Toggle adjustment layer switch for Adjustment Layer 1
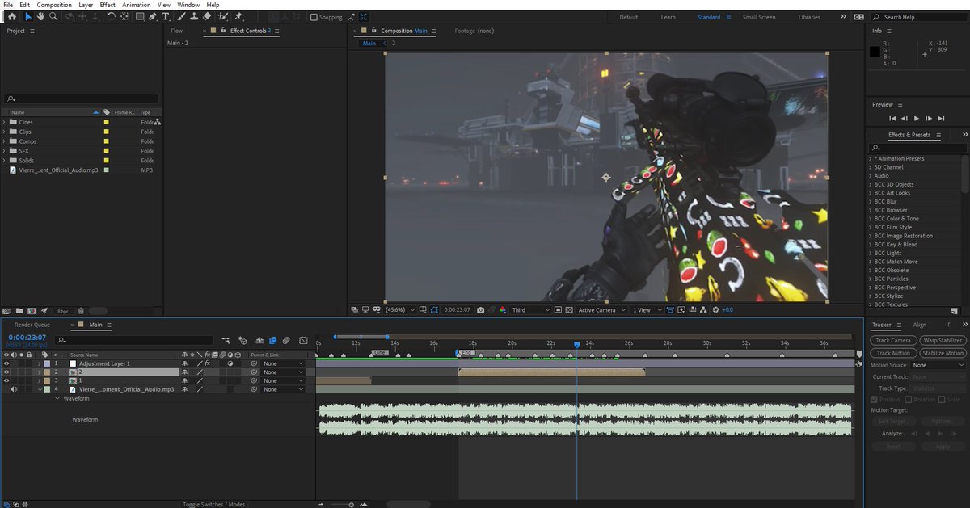The height and width of the screenshot is (508, 970). pyautogui.click(x=230, y=363)
